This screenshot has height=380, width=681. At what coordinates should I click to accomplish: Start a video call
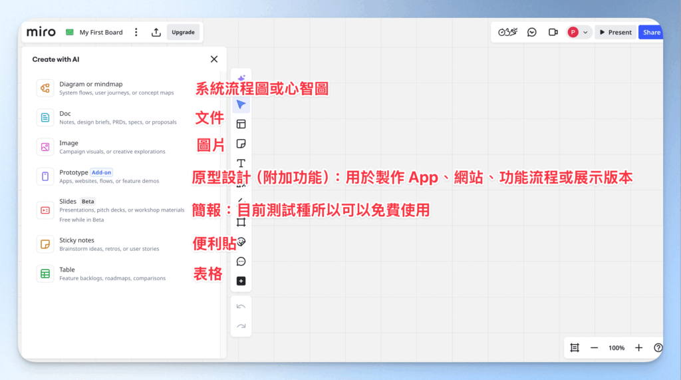pyautogui.click(x=553, y=32)
